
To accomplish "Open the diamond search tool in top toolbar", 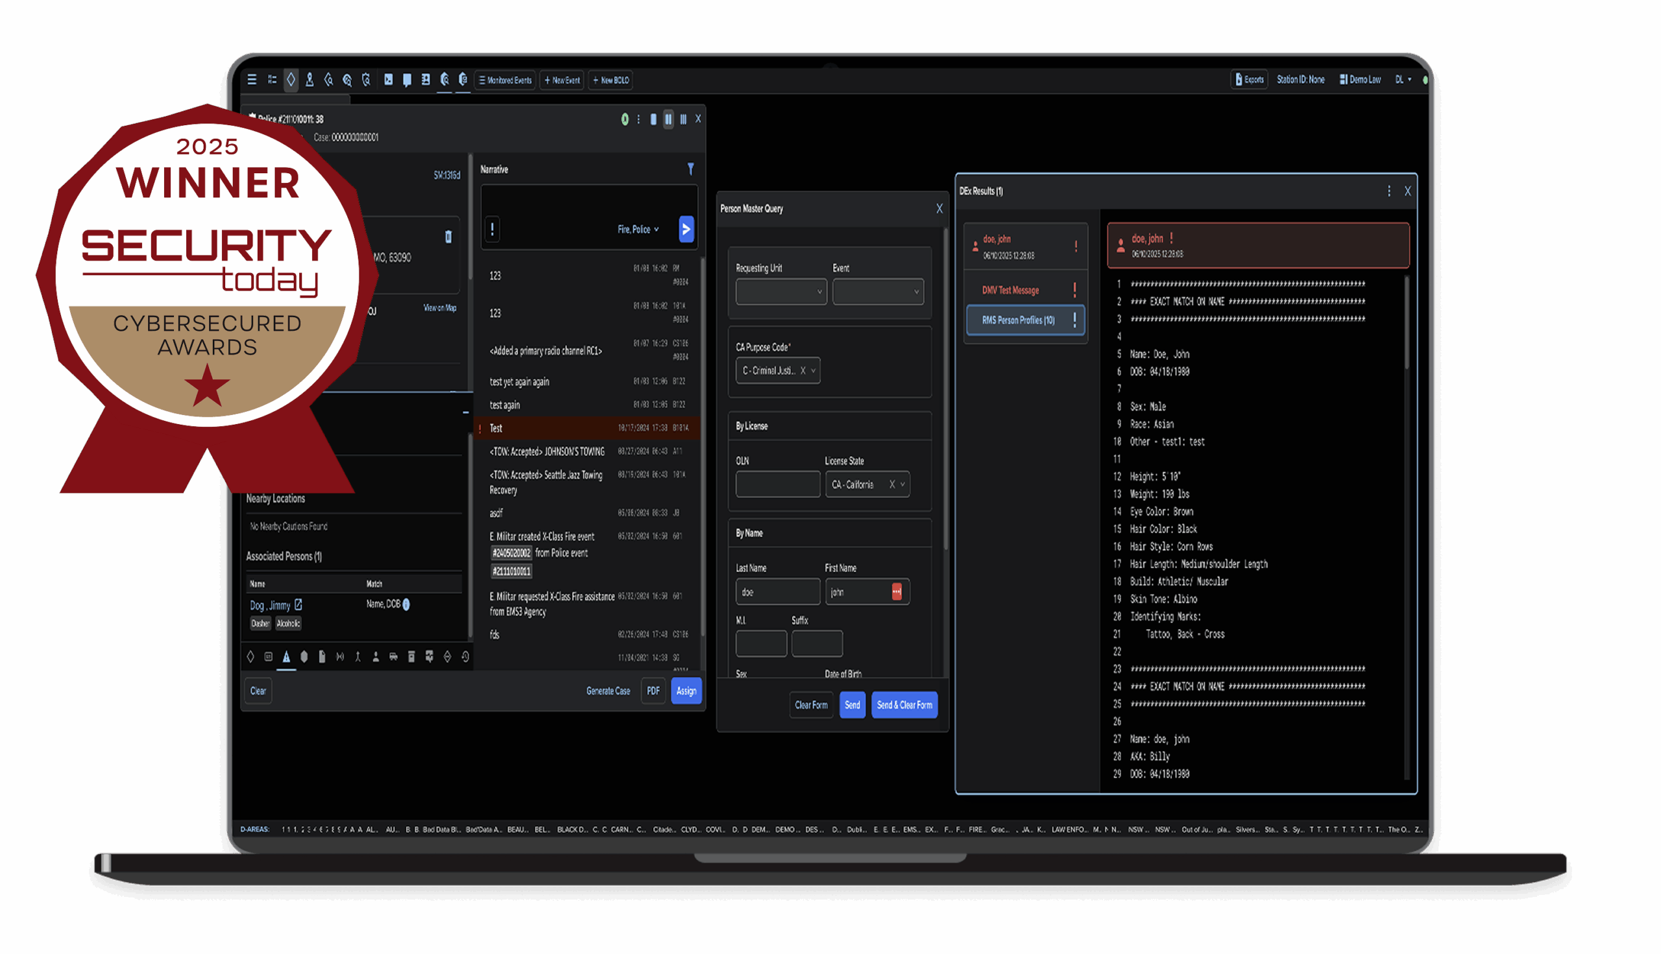I will pos(328,80).
